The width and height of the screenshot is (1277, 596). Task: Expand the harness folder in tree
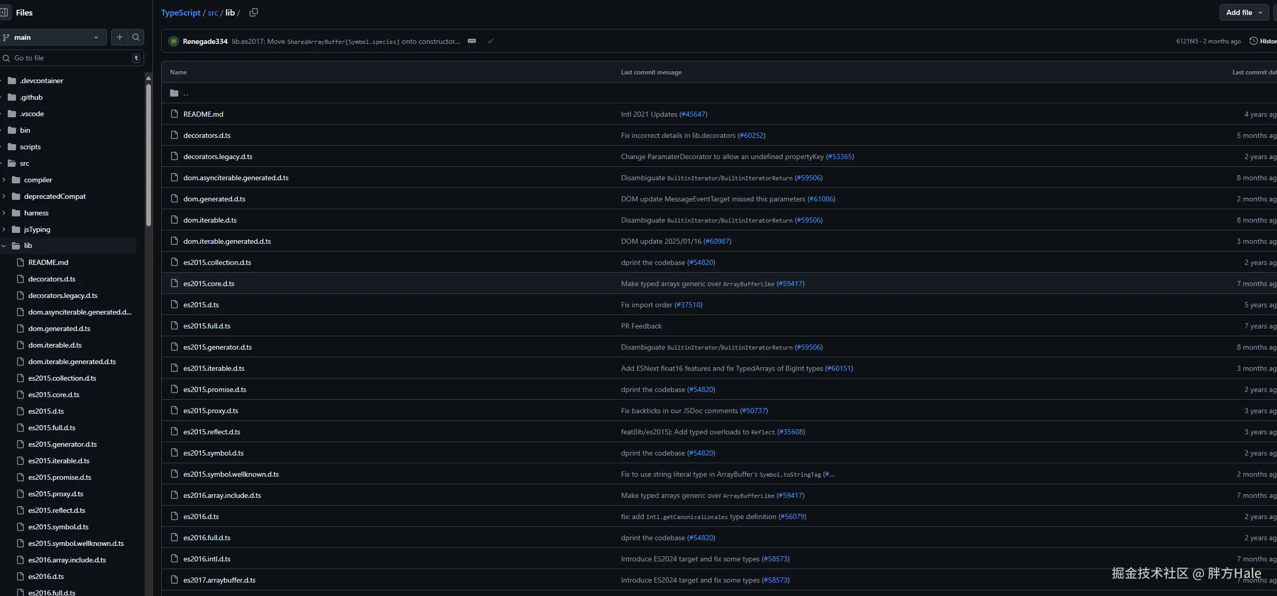point(4,213)
